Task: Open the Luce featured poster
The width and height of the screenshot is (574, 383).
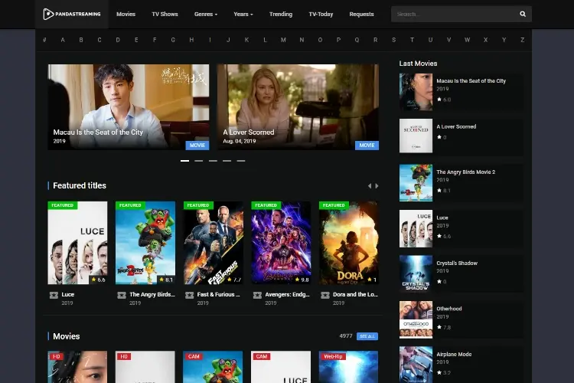Action: tap(77, 243)
